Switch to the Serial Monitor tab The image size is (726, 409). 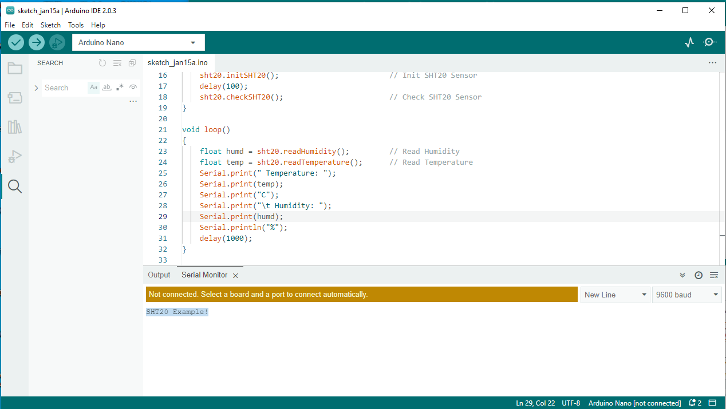[204, 275]
